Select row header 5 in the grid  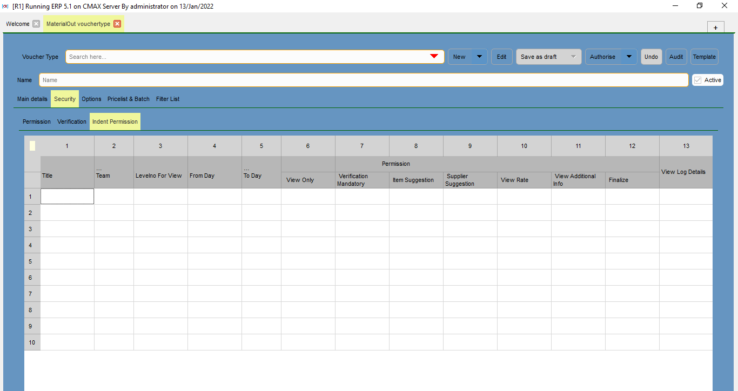pos(32,261)
